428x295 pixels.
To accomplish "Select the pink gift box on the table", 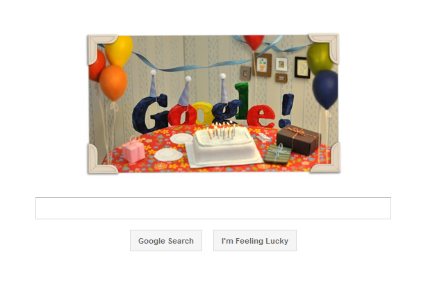I will coord(133,150).
